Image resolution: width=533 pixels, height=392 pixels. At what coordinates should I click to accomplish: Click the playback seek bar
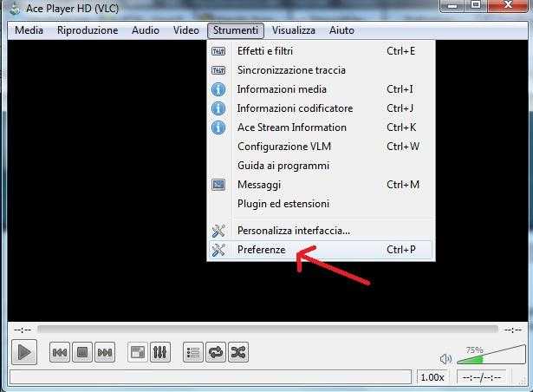(268, 330)
